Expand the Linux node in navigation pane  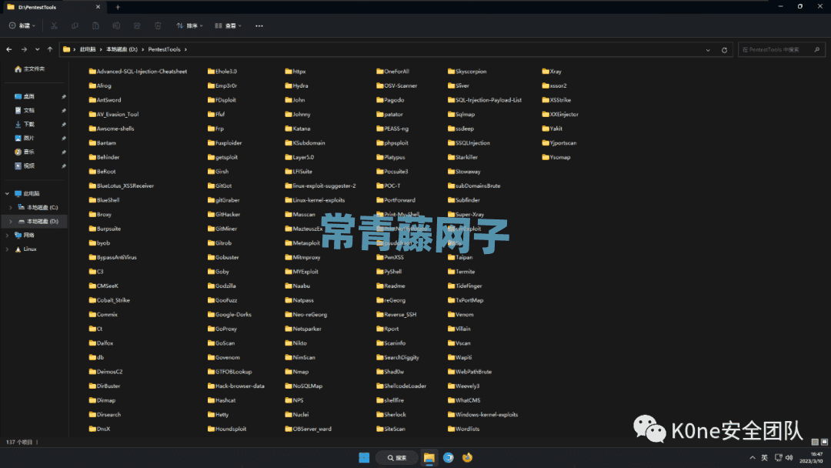(7, 249)
